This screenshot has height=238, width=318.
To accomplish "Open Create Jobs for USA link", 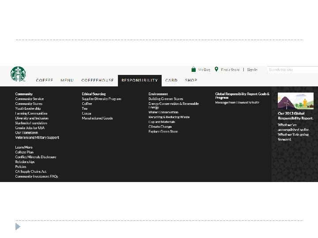I will [x=30, y=128].
